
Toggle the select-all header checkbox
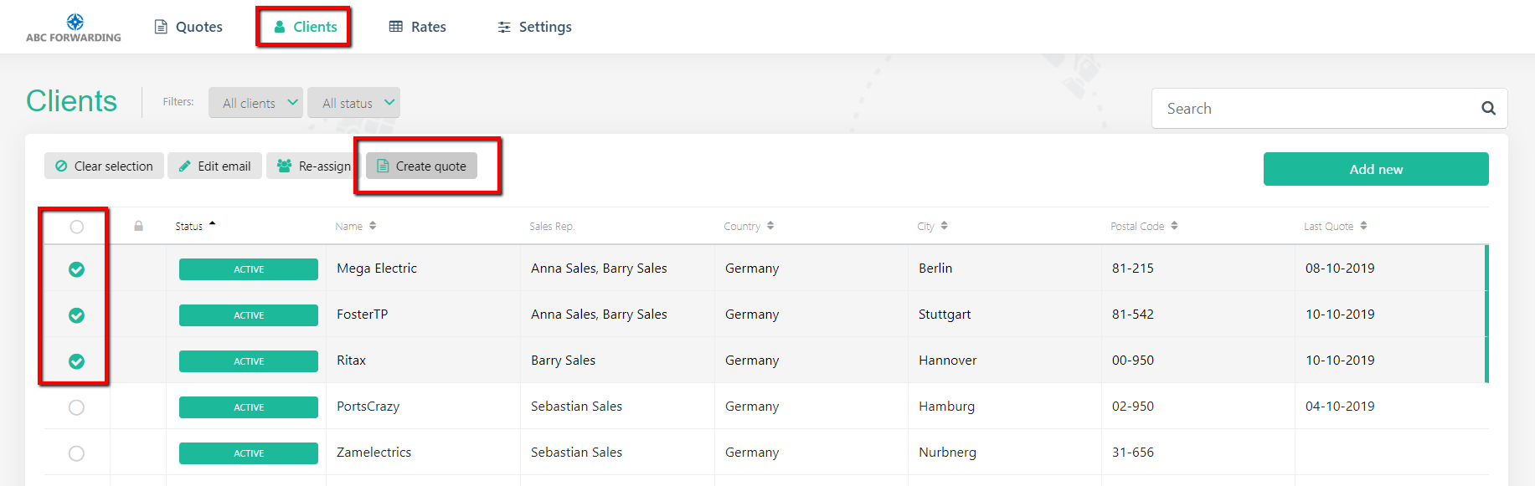click(76, 227)
